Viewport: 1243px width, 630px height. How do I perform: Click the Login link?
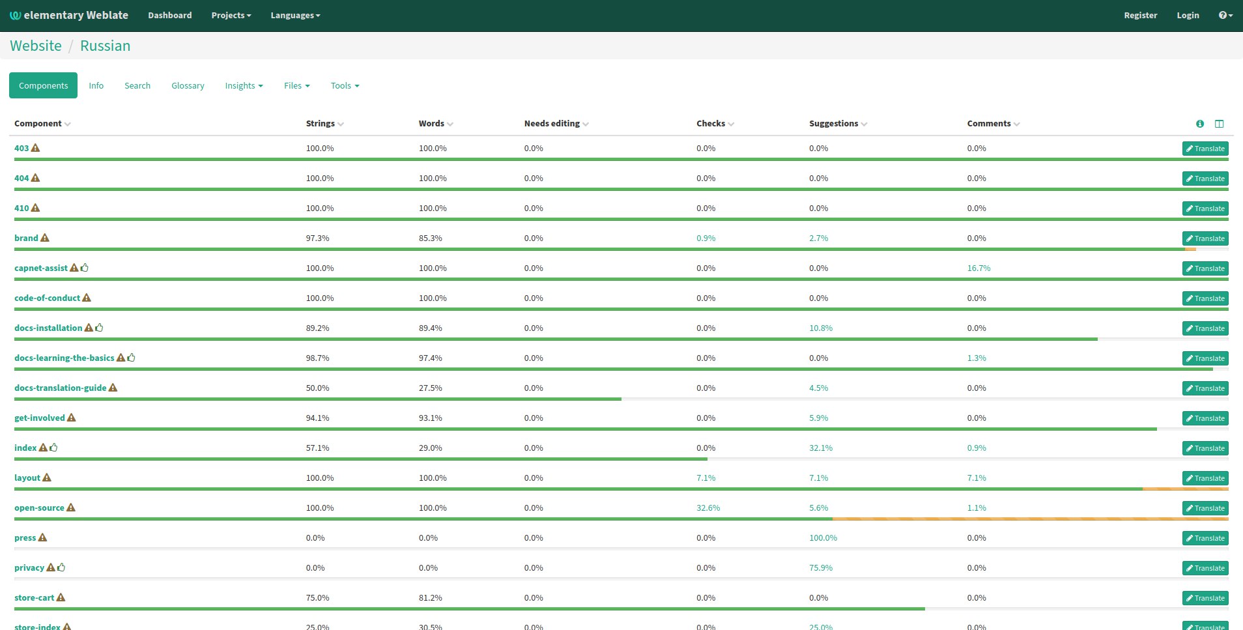(x=1188, y=15)
